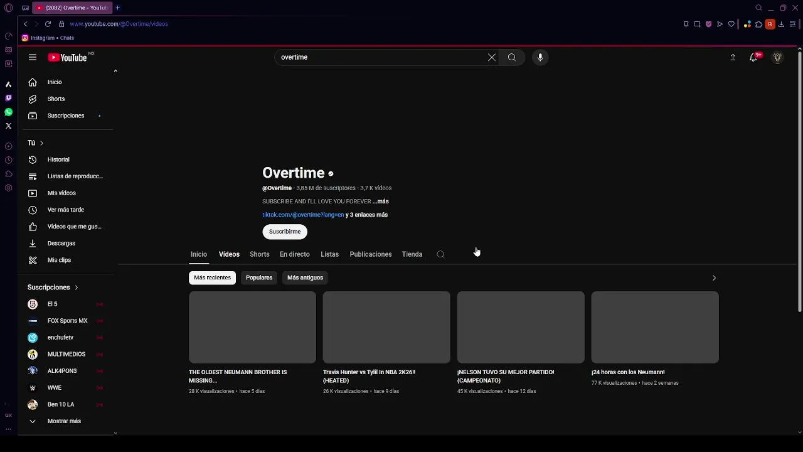Show more filter chips with right arrow

click(714, 277)
